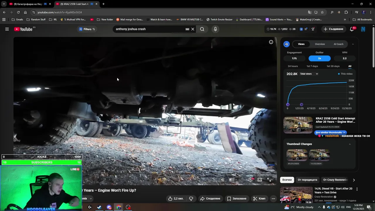Choose the 24 hours chart range
375x211 pixels.
pos(293,66)
